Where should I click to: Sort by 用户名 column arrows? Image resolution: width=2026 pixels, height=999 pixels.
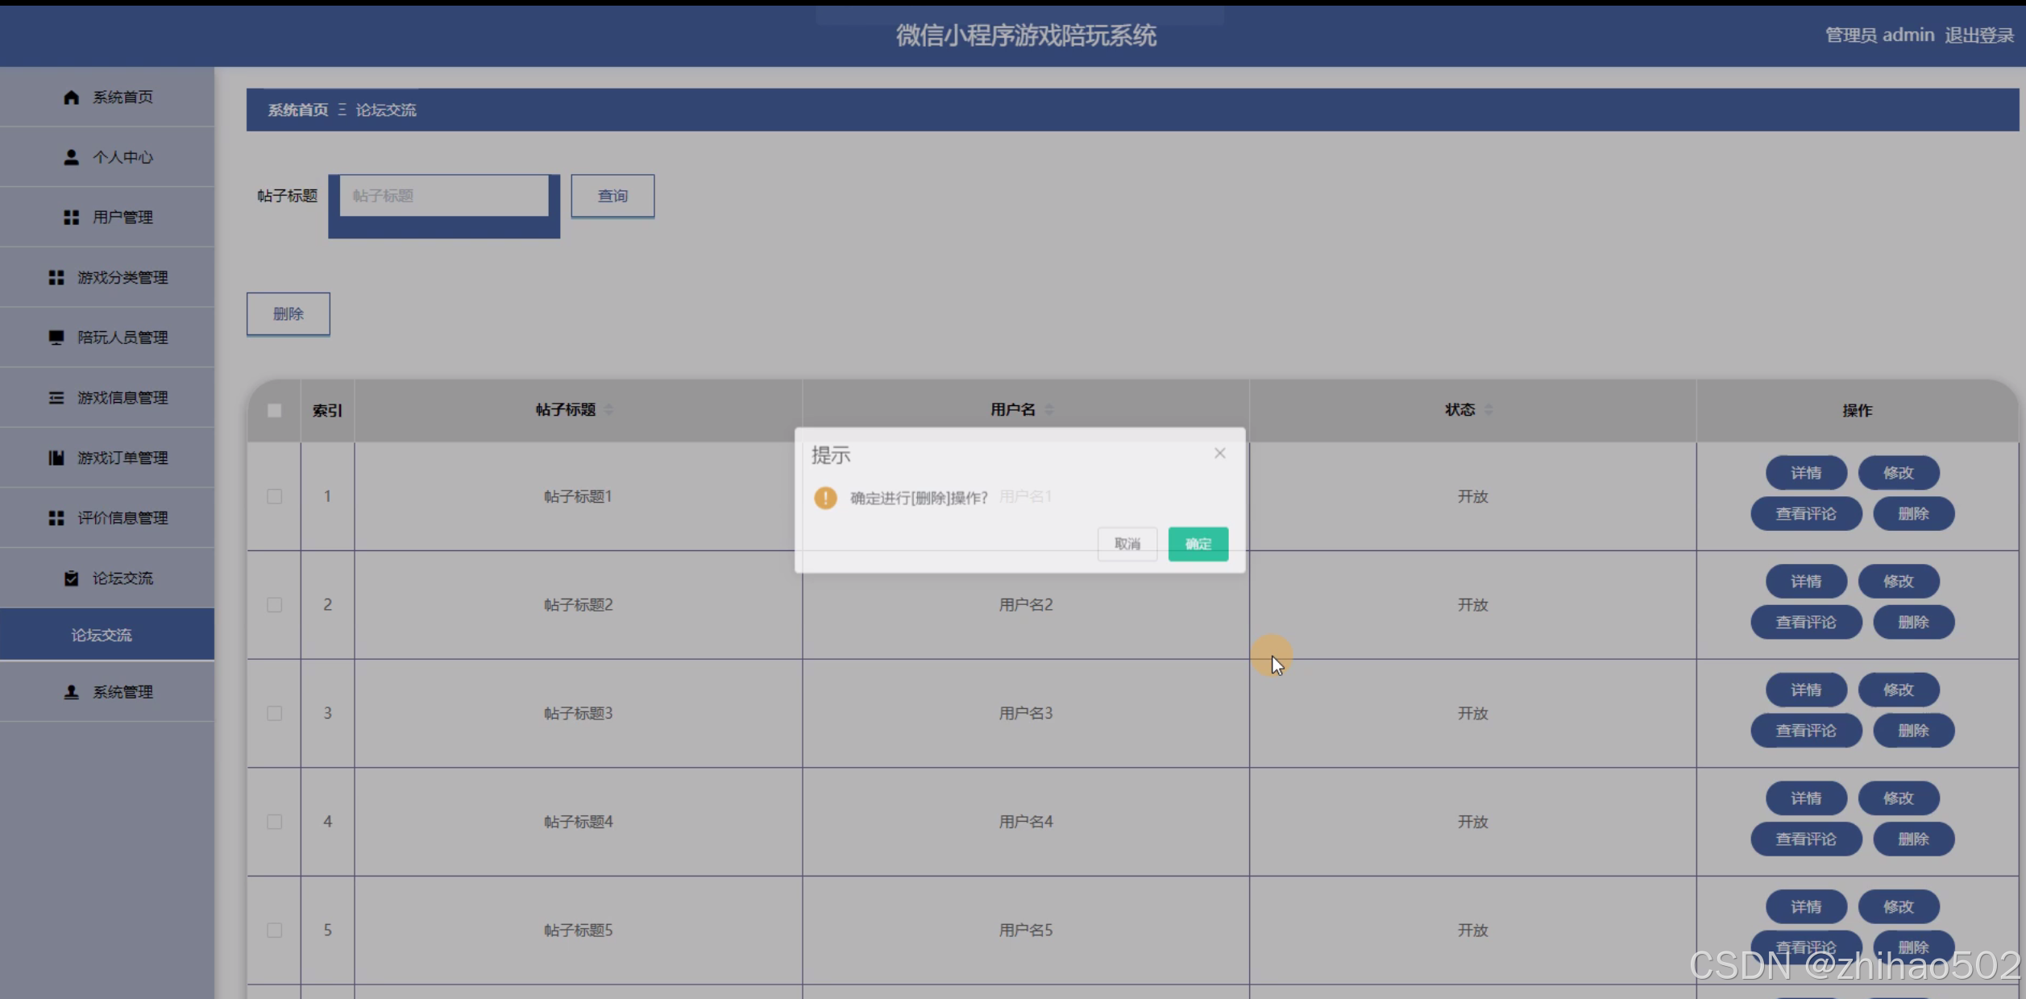(x=1048, y=410)
